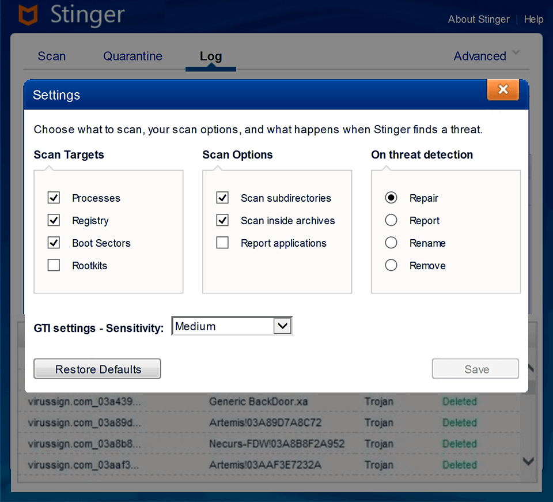Toggle off the Registry scan target
Image resolution: width=553 pixels, height=502 pixels.
pos(54,220)
